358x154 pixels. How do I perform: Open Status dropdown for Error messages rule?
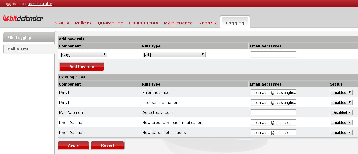click(x=342, y=93)
